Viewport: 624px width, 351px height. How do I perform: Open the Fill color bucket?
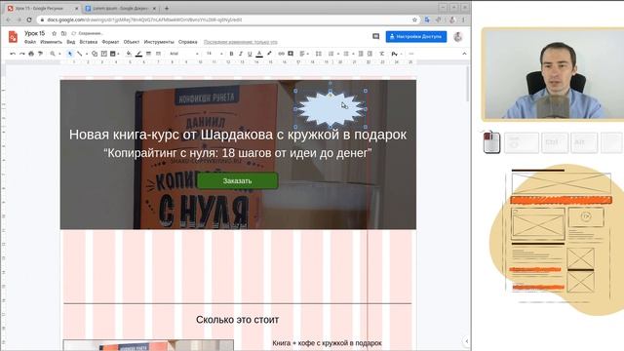129,54
